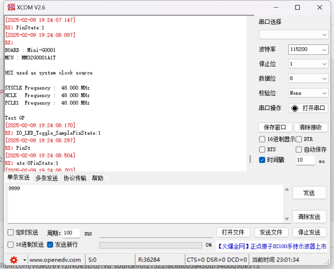Click the open serial port circle indicator

point(295,108)
